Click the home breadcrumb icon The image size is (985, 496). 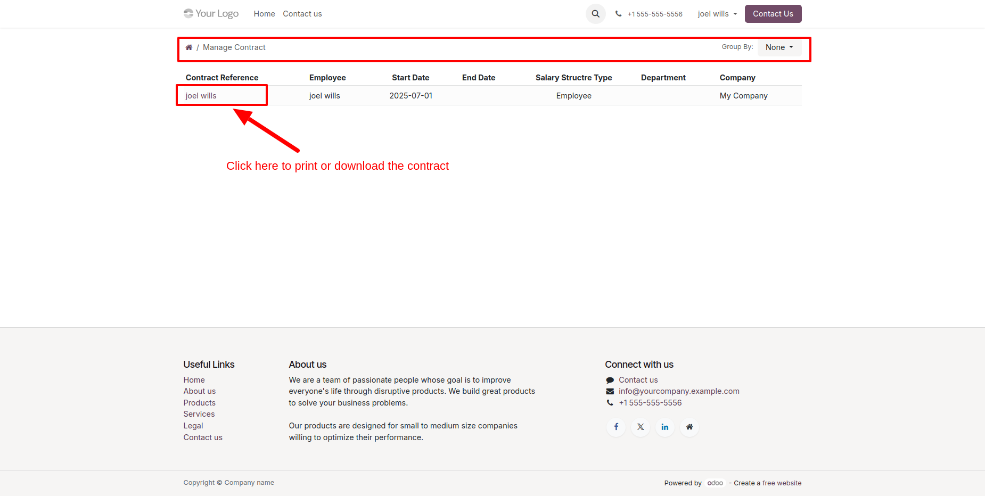188,47
